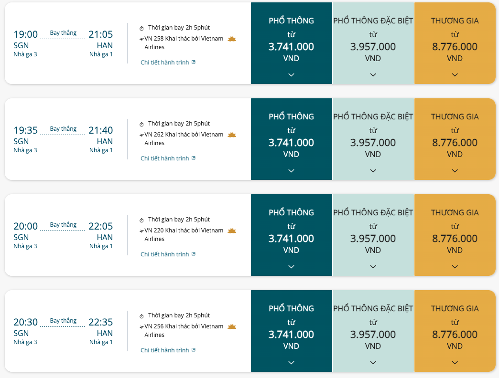Click the airplane icon next to VN 262
Viewport: 499px width, 378px height.
[141, 135]
